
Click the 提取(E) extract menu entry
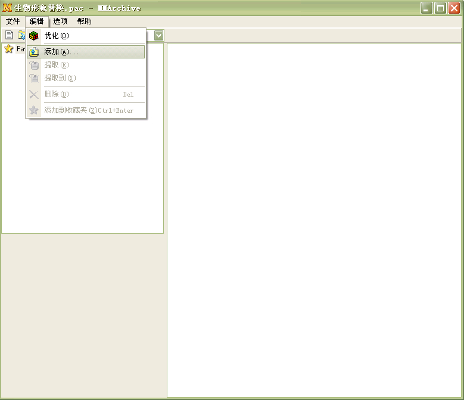pyautogui.click(x=57, y=65)
